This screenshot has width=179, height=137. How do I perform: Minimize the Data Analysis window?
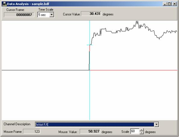pos(165,4)
